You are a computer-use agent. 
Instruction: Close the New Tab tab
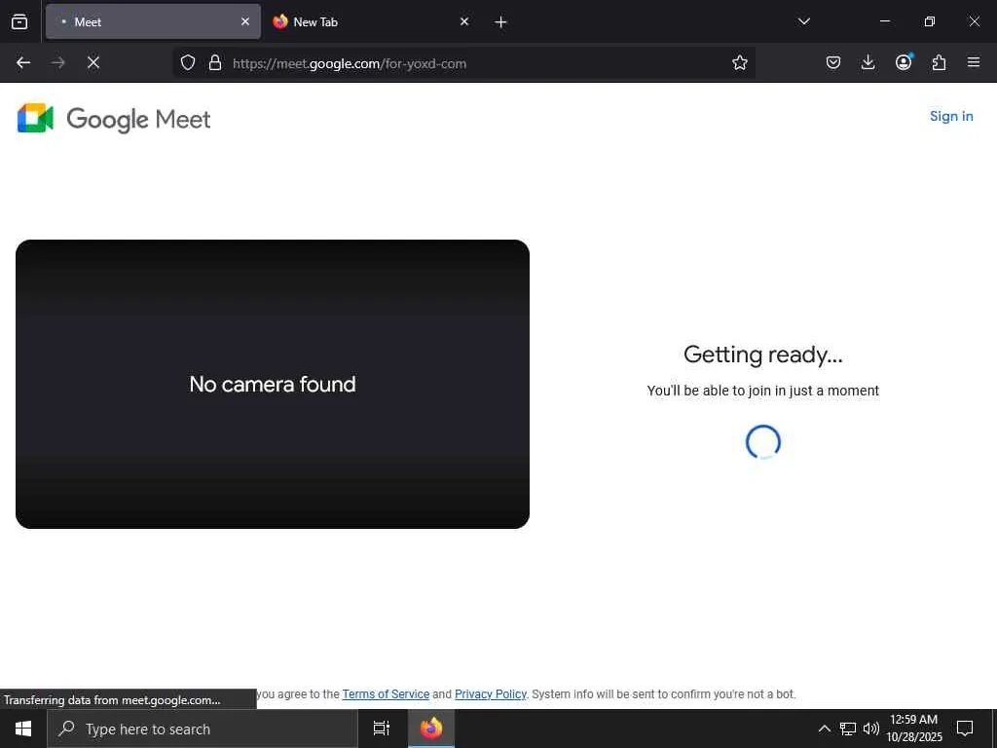(464, 21)
